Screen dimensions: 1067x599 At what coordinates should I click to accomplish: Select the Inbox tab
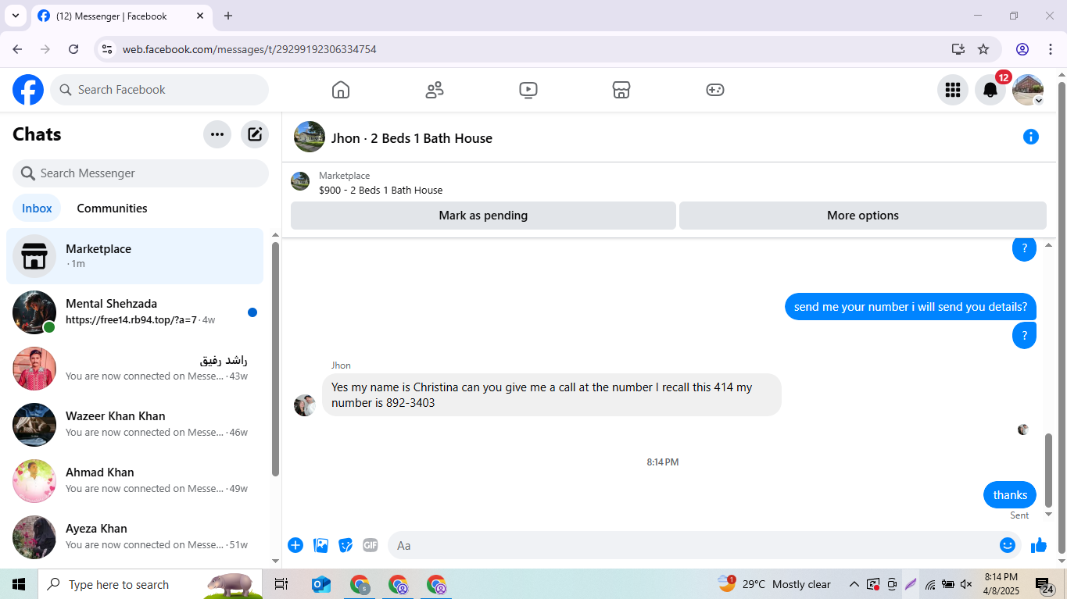click(x=37, y=209)
